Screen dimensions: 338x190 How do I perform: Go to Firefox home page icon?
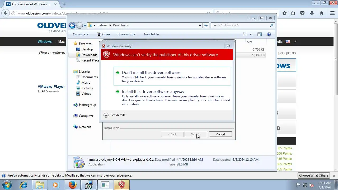click(321, 13)
